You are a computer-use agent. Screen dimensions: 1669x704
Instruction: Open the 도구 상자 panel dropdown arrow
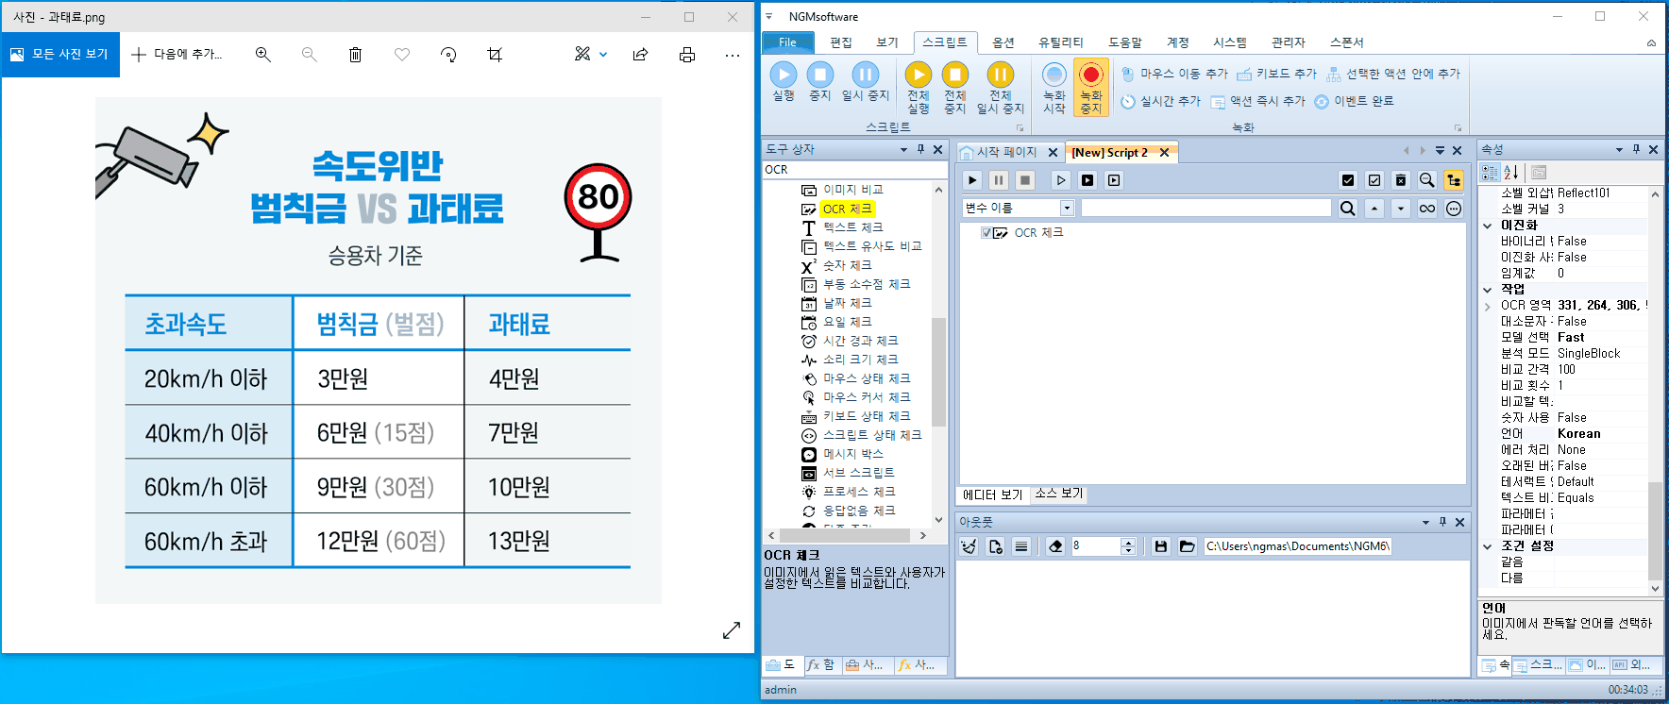pyautogui.click(x=904, y=149)
